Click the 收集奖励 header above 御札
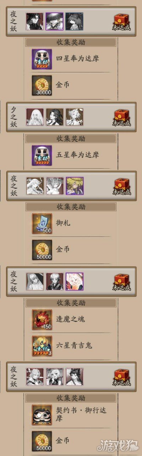142x456 pixels. tap(71, 207)
